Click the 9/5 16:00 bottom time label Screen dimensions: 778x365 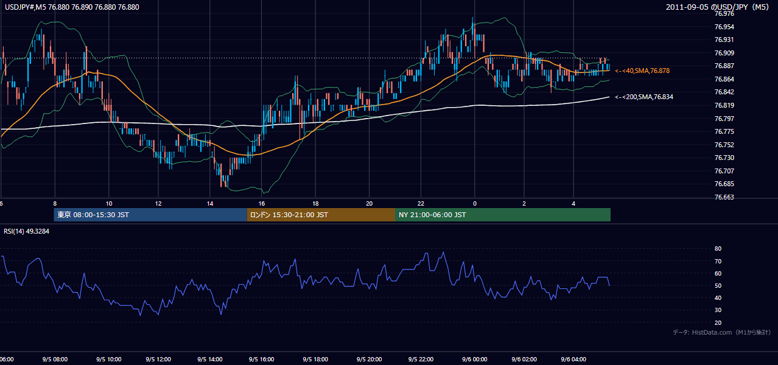[x=263, y=360]
